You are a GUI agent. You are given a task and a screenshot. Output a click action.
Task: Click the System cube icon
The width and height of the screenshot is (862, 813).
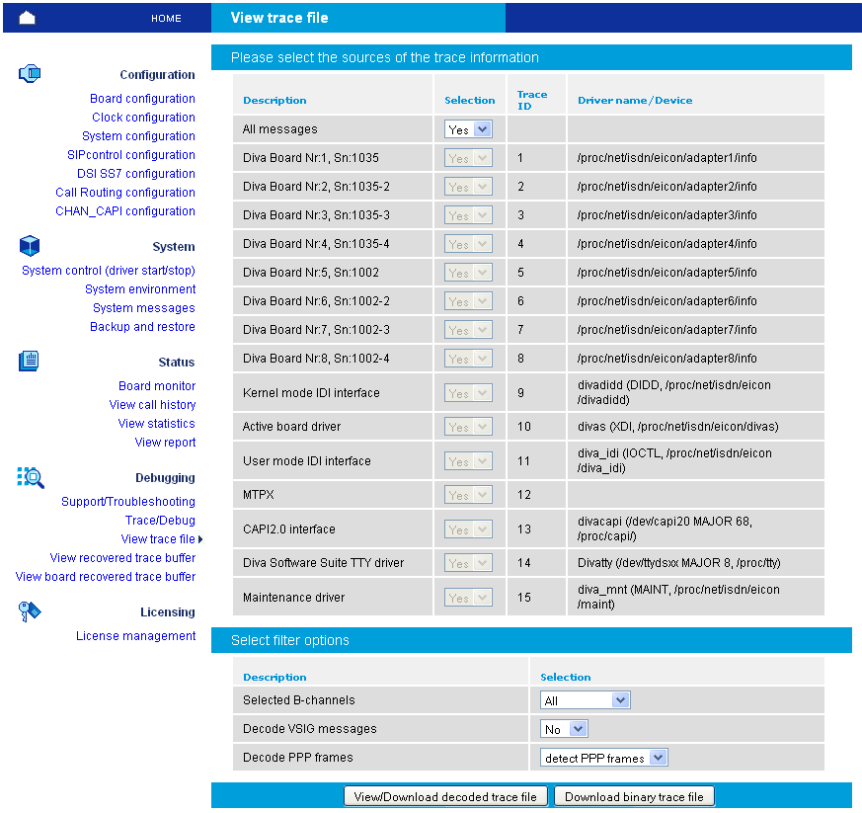30,245
